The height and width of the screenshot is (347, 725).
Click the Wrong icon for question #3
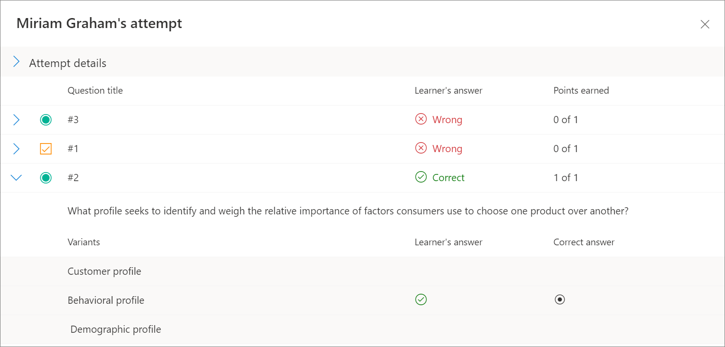421,119
